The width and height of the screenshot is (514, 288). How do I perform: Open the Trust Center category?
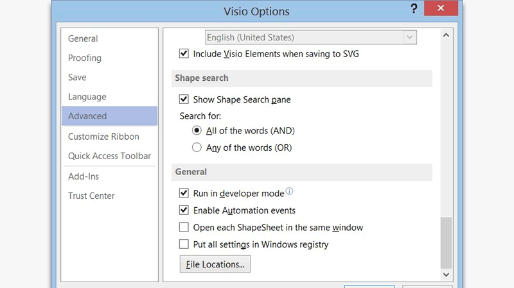[109, 196]
